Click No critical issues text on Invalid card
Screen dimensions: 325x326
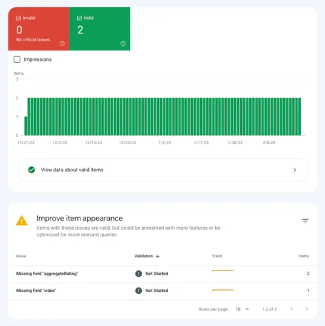pos(33,40)
